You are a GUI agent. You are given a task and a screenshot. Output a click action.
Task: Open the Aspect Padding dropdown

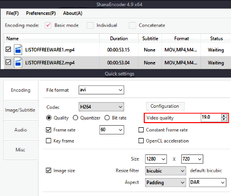click(x=165, y=183)
